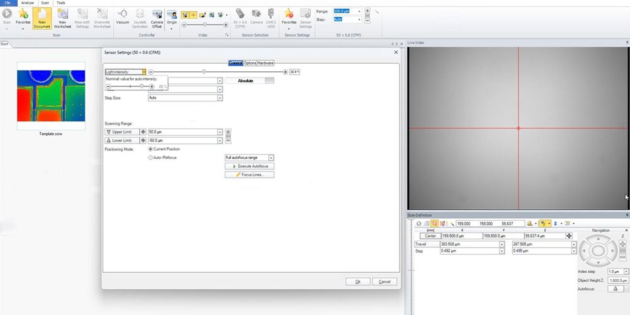630x315 pixels.
Task: Click the Lower Limit target icon
Action: click(x=144, y=140)
